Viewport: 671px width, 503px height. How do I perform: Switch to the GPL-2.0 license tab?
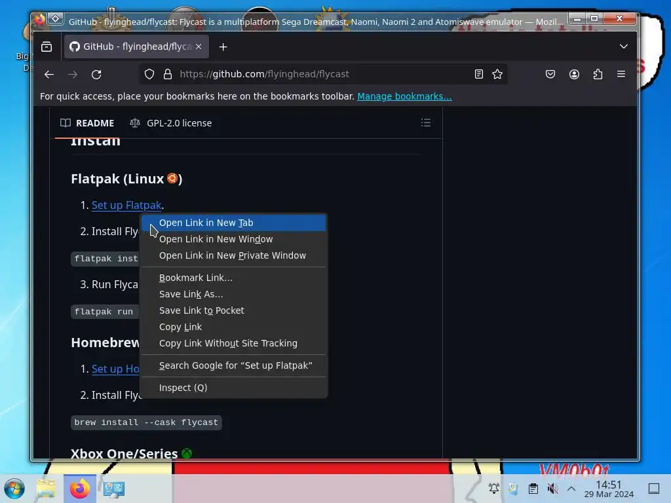[x=171, y=123]
